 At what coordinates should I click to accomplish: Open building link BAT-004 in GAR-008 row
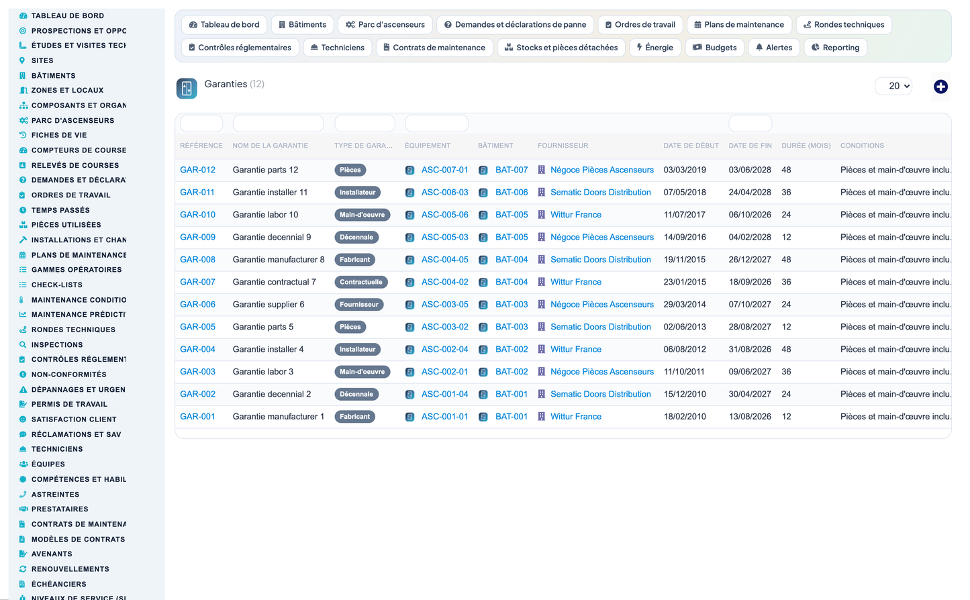pos(512,260)
